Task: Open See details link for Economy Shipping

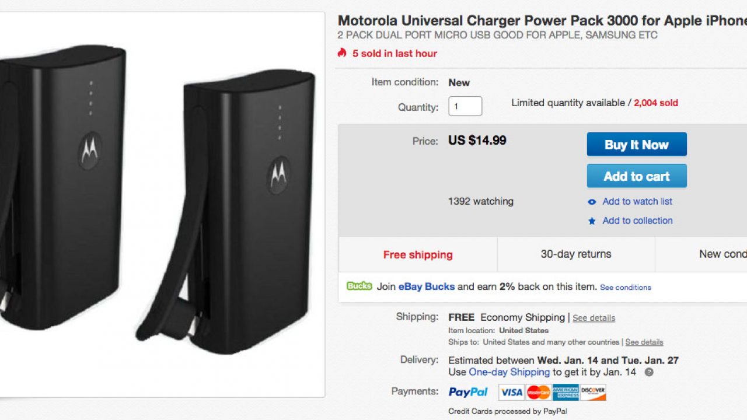Action: point(594,318)
